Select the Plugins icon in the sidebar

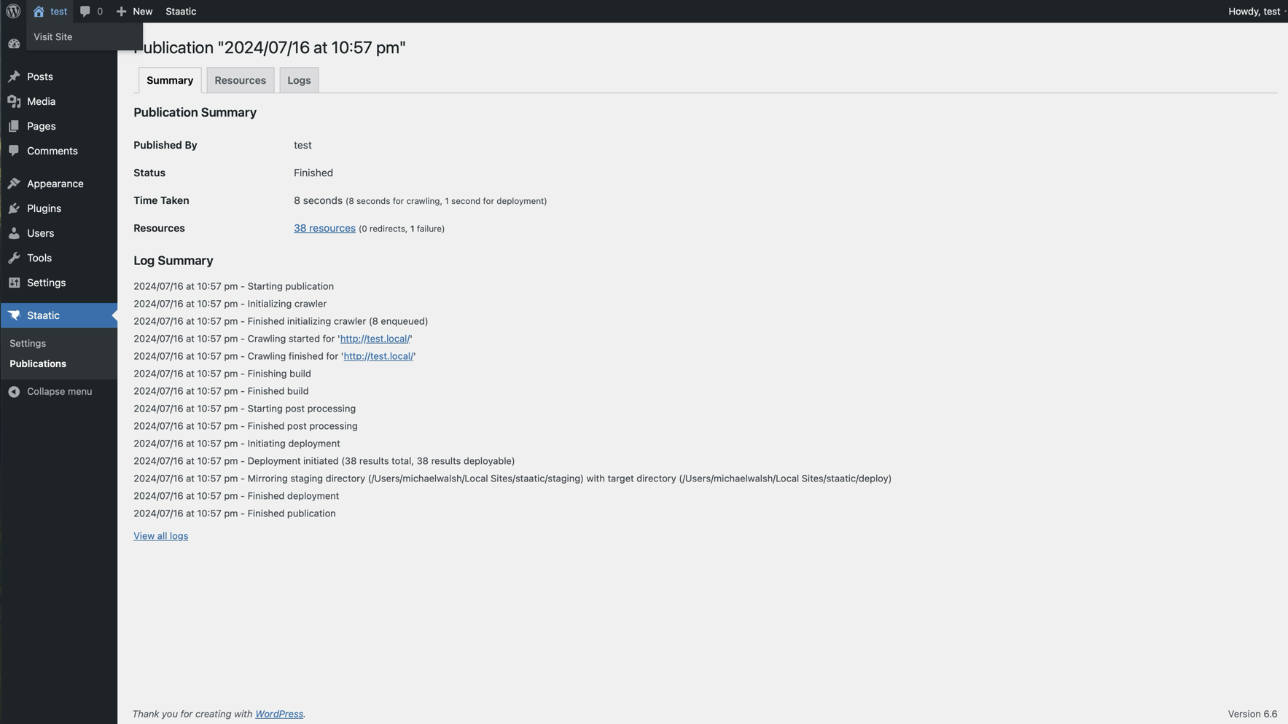[x=15, y=208]
